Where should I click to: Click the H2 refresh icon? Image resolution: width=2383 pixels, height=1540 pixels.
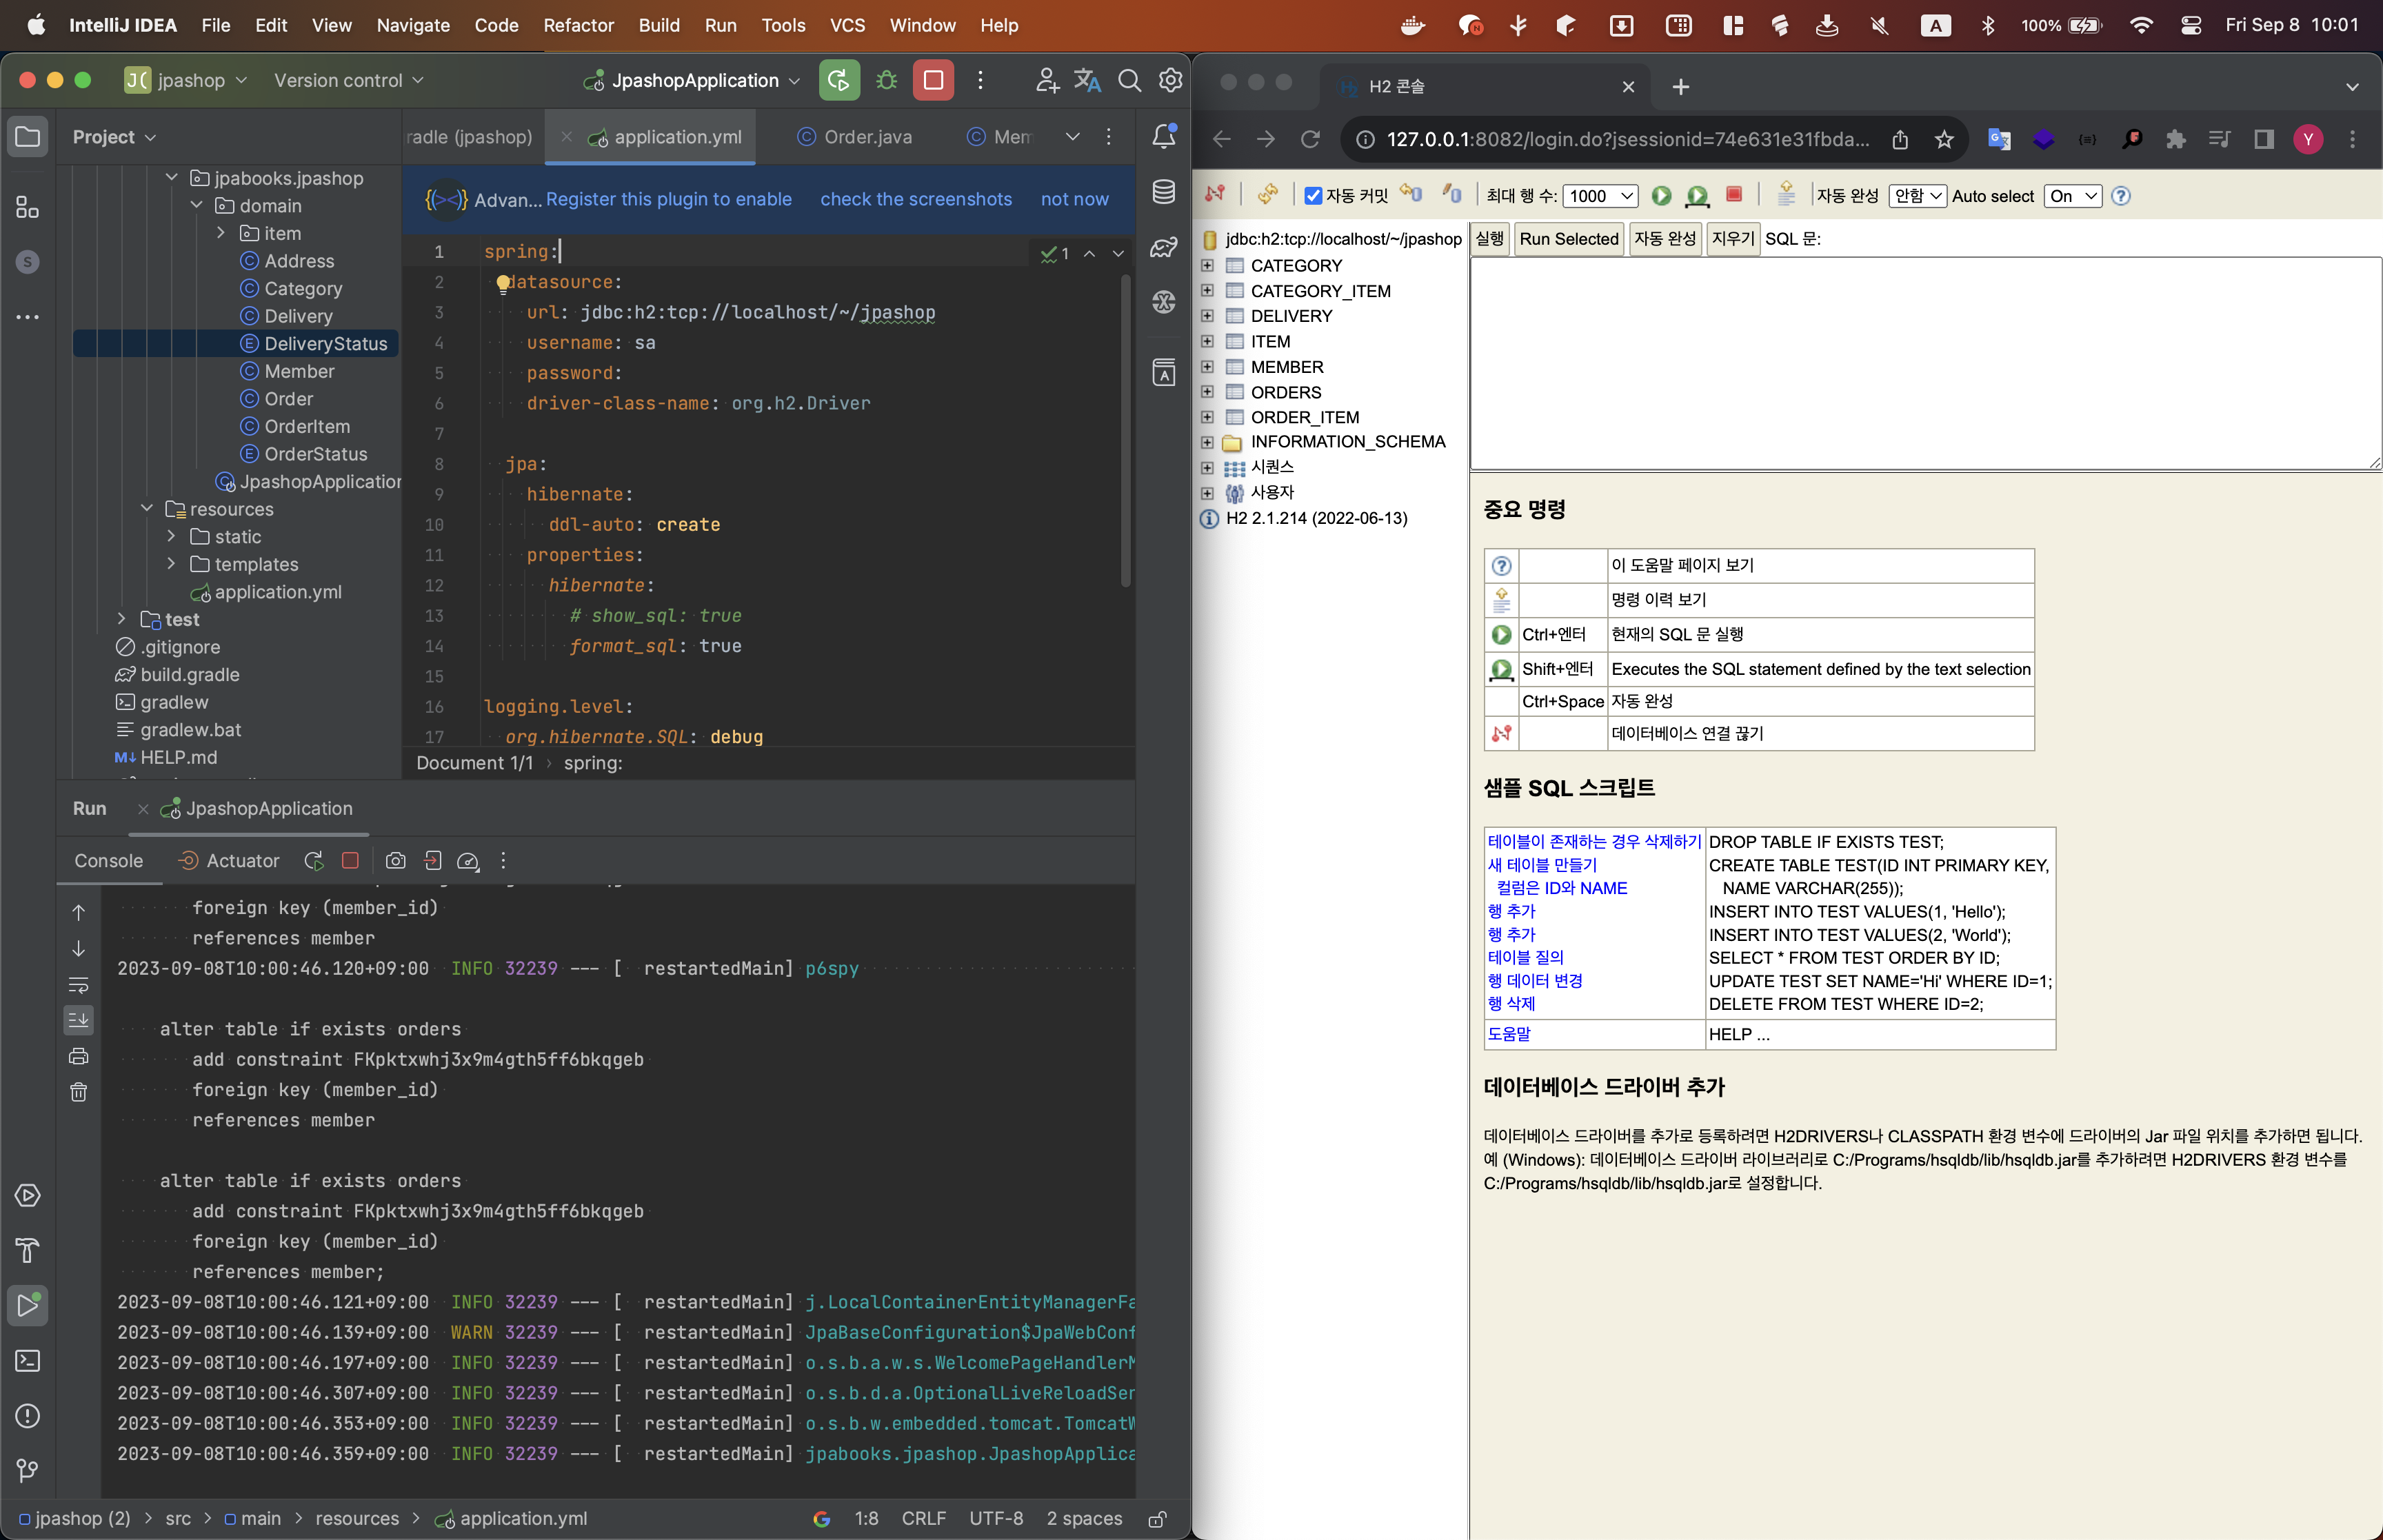tap(1268, 195)
